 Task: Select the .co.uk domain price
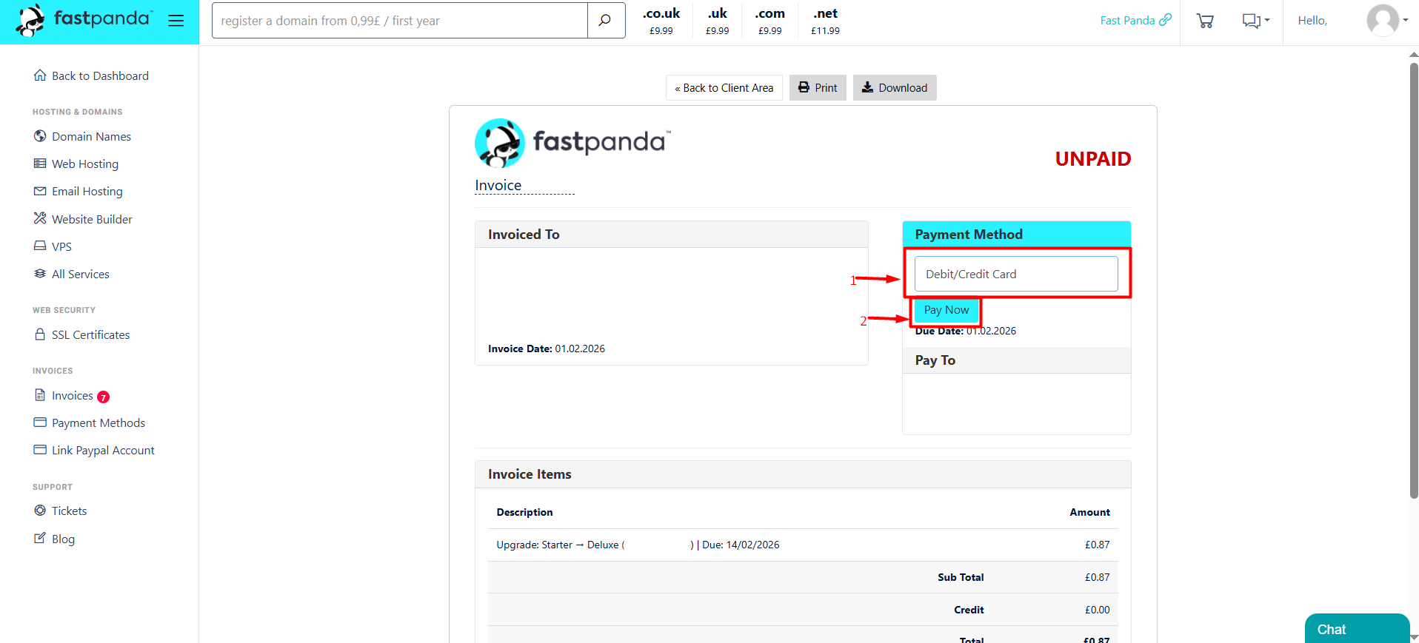click(661, 21)
